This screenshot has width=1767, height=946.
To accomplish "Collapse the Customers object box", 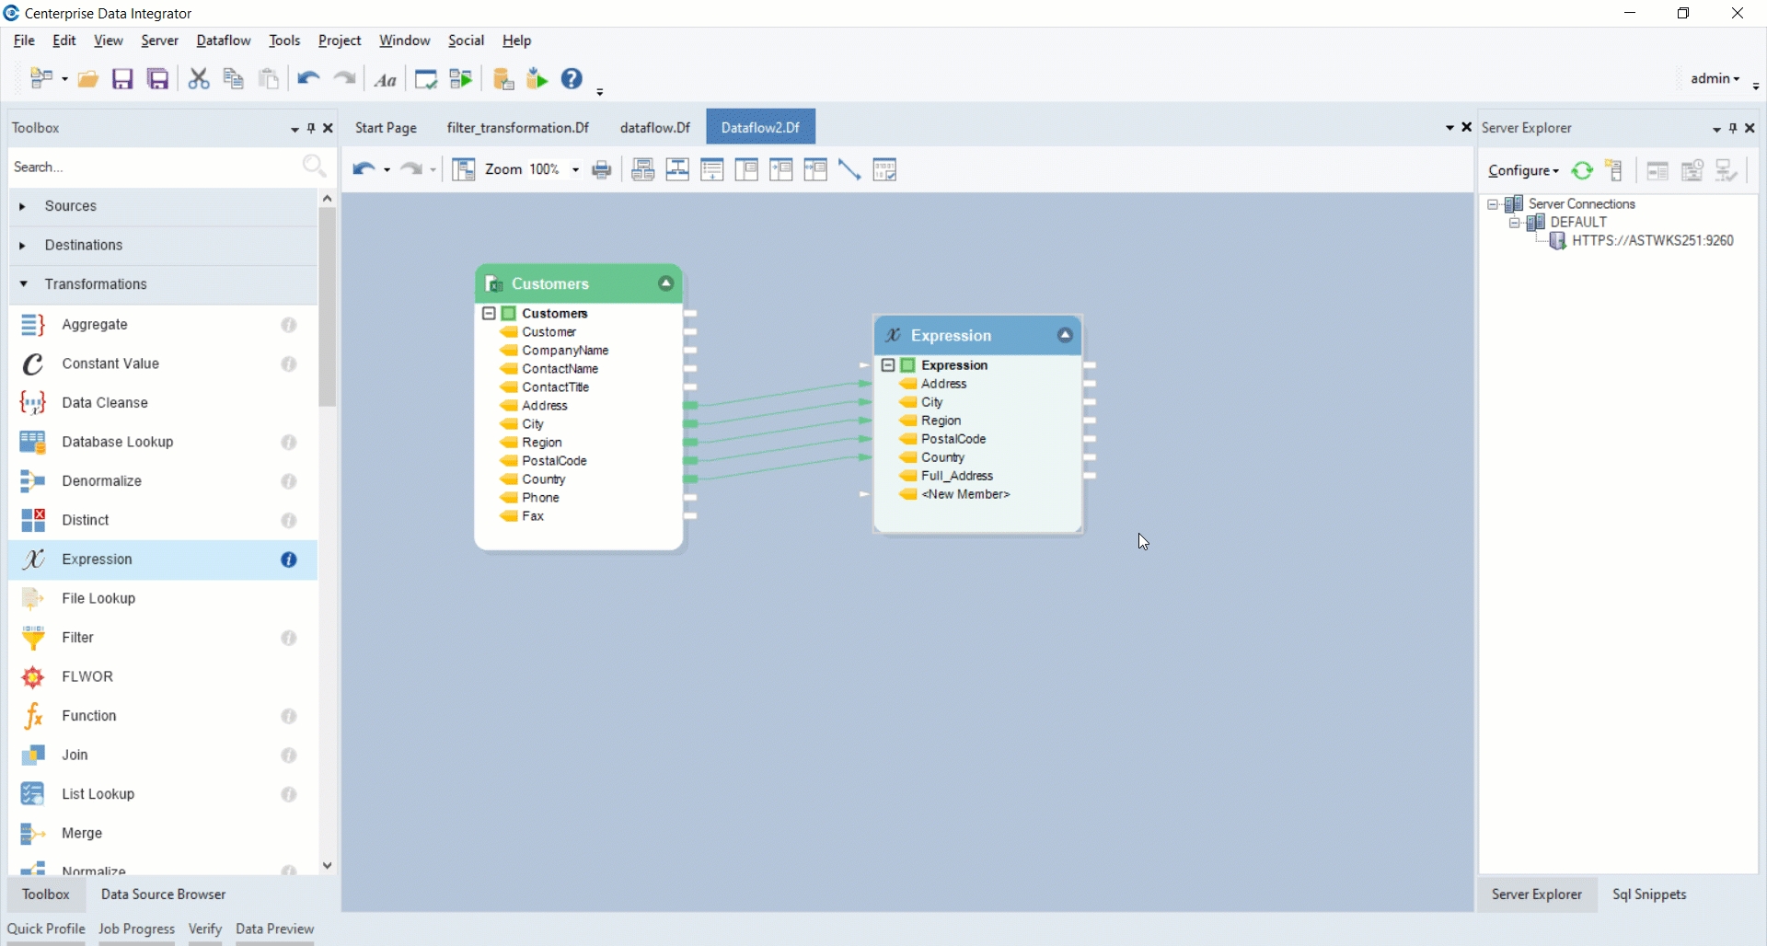I will click(x=665, y=284).
